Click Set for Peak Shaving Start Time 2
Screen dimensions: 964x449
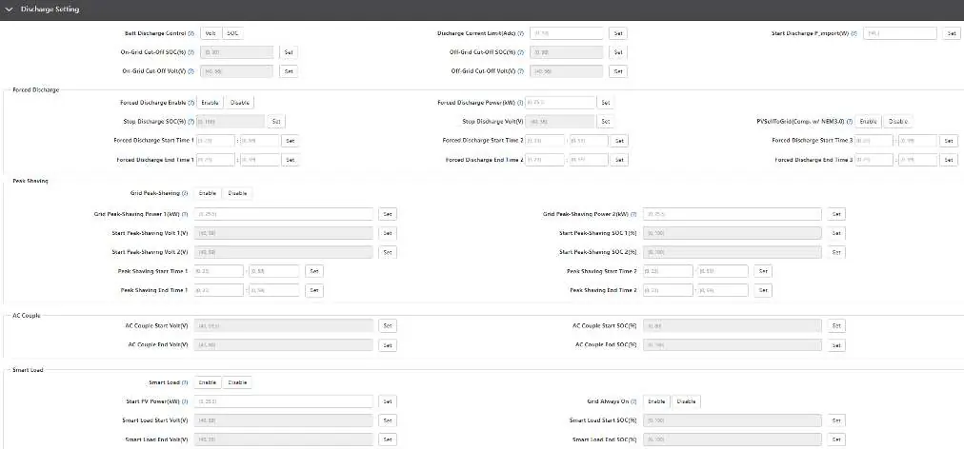tap(762, 271)
